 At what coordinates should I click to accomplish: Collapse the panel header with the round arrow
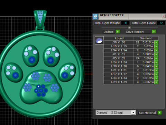click(129, 27)
